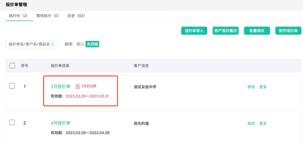The image size is (303, 145).
Task: Open 更多 menu for 3月报价单
Action: click(x=263, y=87)
